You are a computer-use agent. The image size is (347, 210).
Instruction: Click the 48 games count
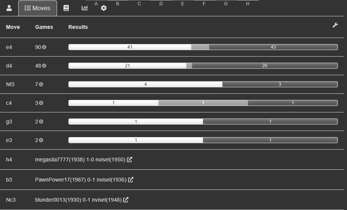38,66
